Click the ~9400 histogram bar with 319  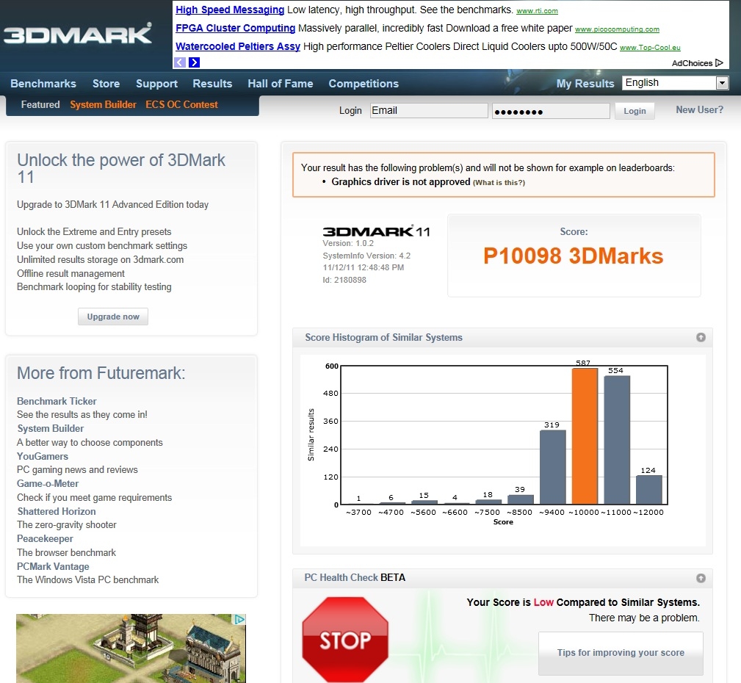pyautogui.click(x=552, y=468)
